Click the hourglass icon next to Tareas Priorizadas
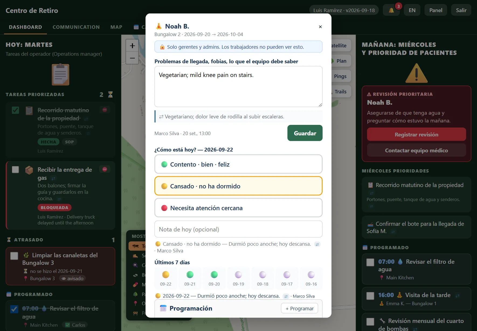 pyautogui.click(x=110, y=94)
